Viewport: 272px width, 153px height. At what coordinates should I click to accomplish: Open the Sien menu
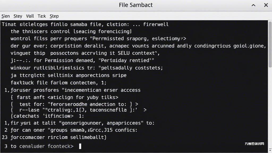coord(6,16)
